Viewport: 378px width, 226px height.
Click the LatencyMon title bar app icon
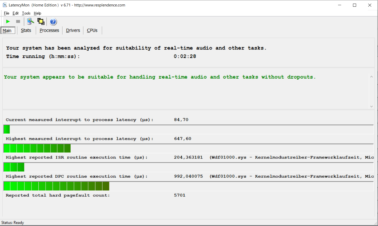pos(5,5)
